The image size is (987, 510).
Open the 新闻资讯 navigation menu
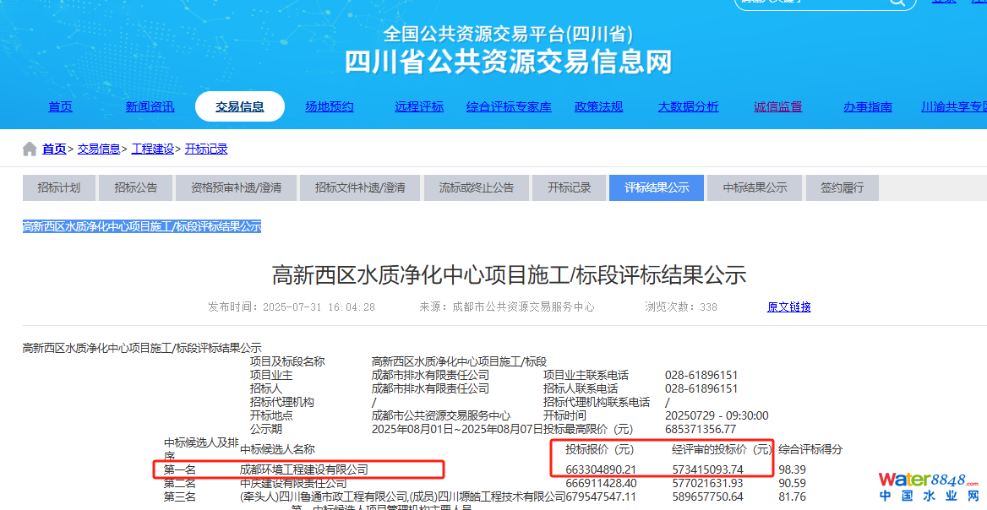[x=150, y=106]
